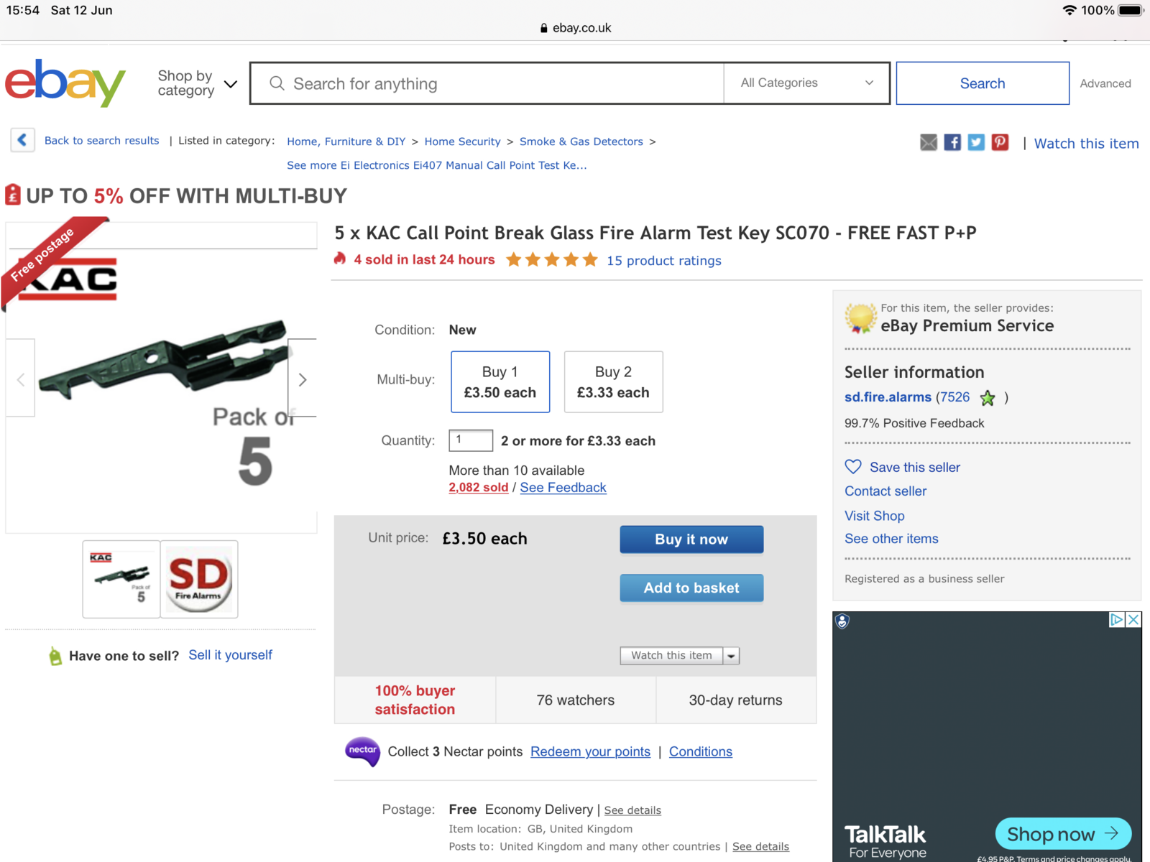Select the SD Fire Alarms thumbnail
This screenshot has width=1150, height=862.
[199, 579]
